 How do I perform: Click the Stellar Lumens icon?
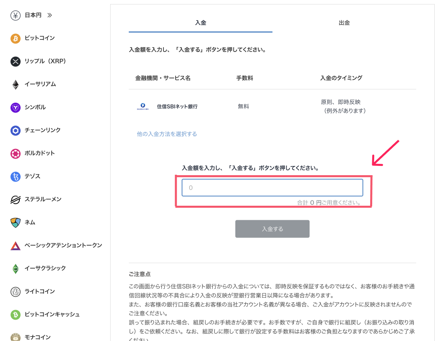click(x=15, y=199)
